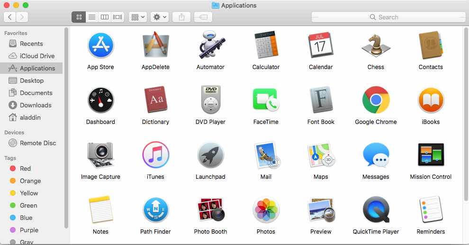Go back with the back arrow
This screenshot has width=469, height=245.
tap(10, 17)
